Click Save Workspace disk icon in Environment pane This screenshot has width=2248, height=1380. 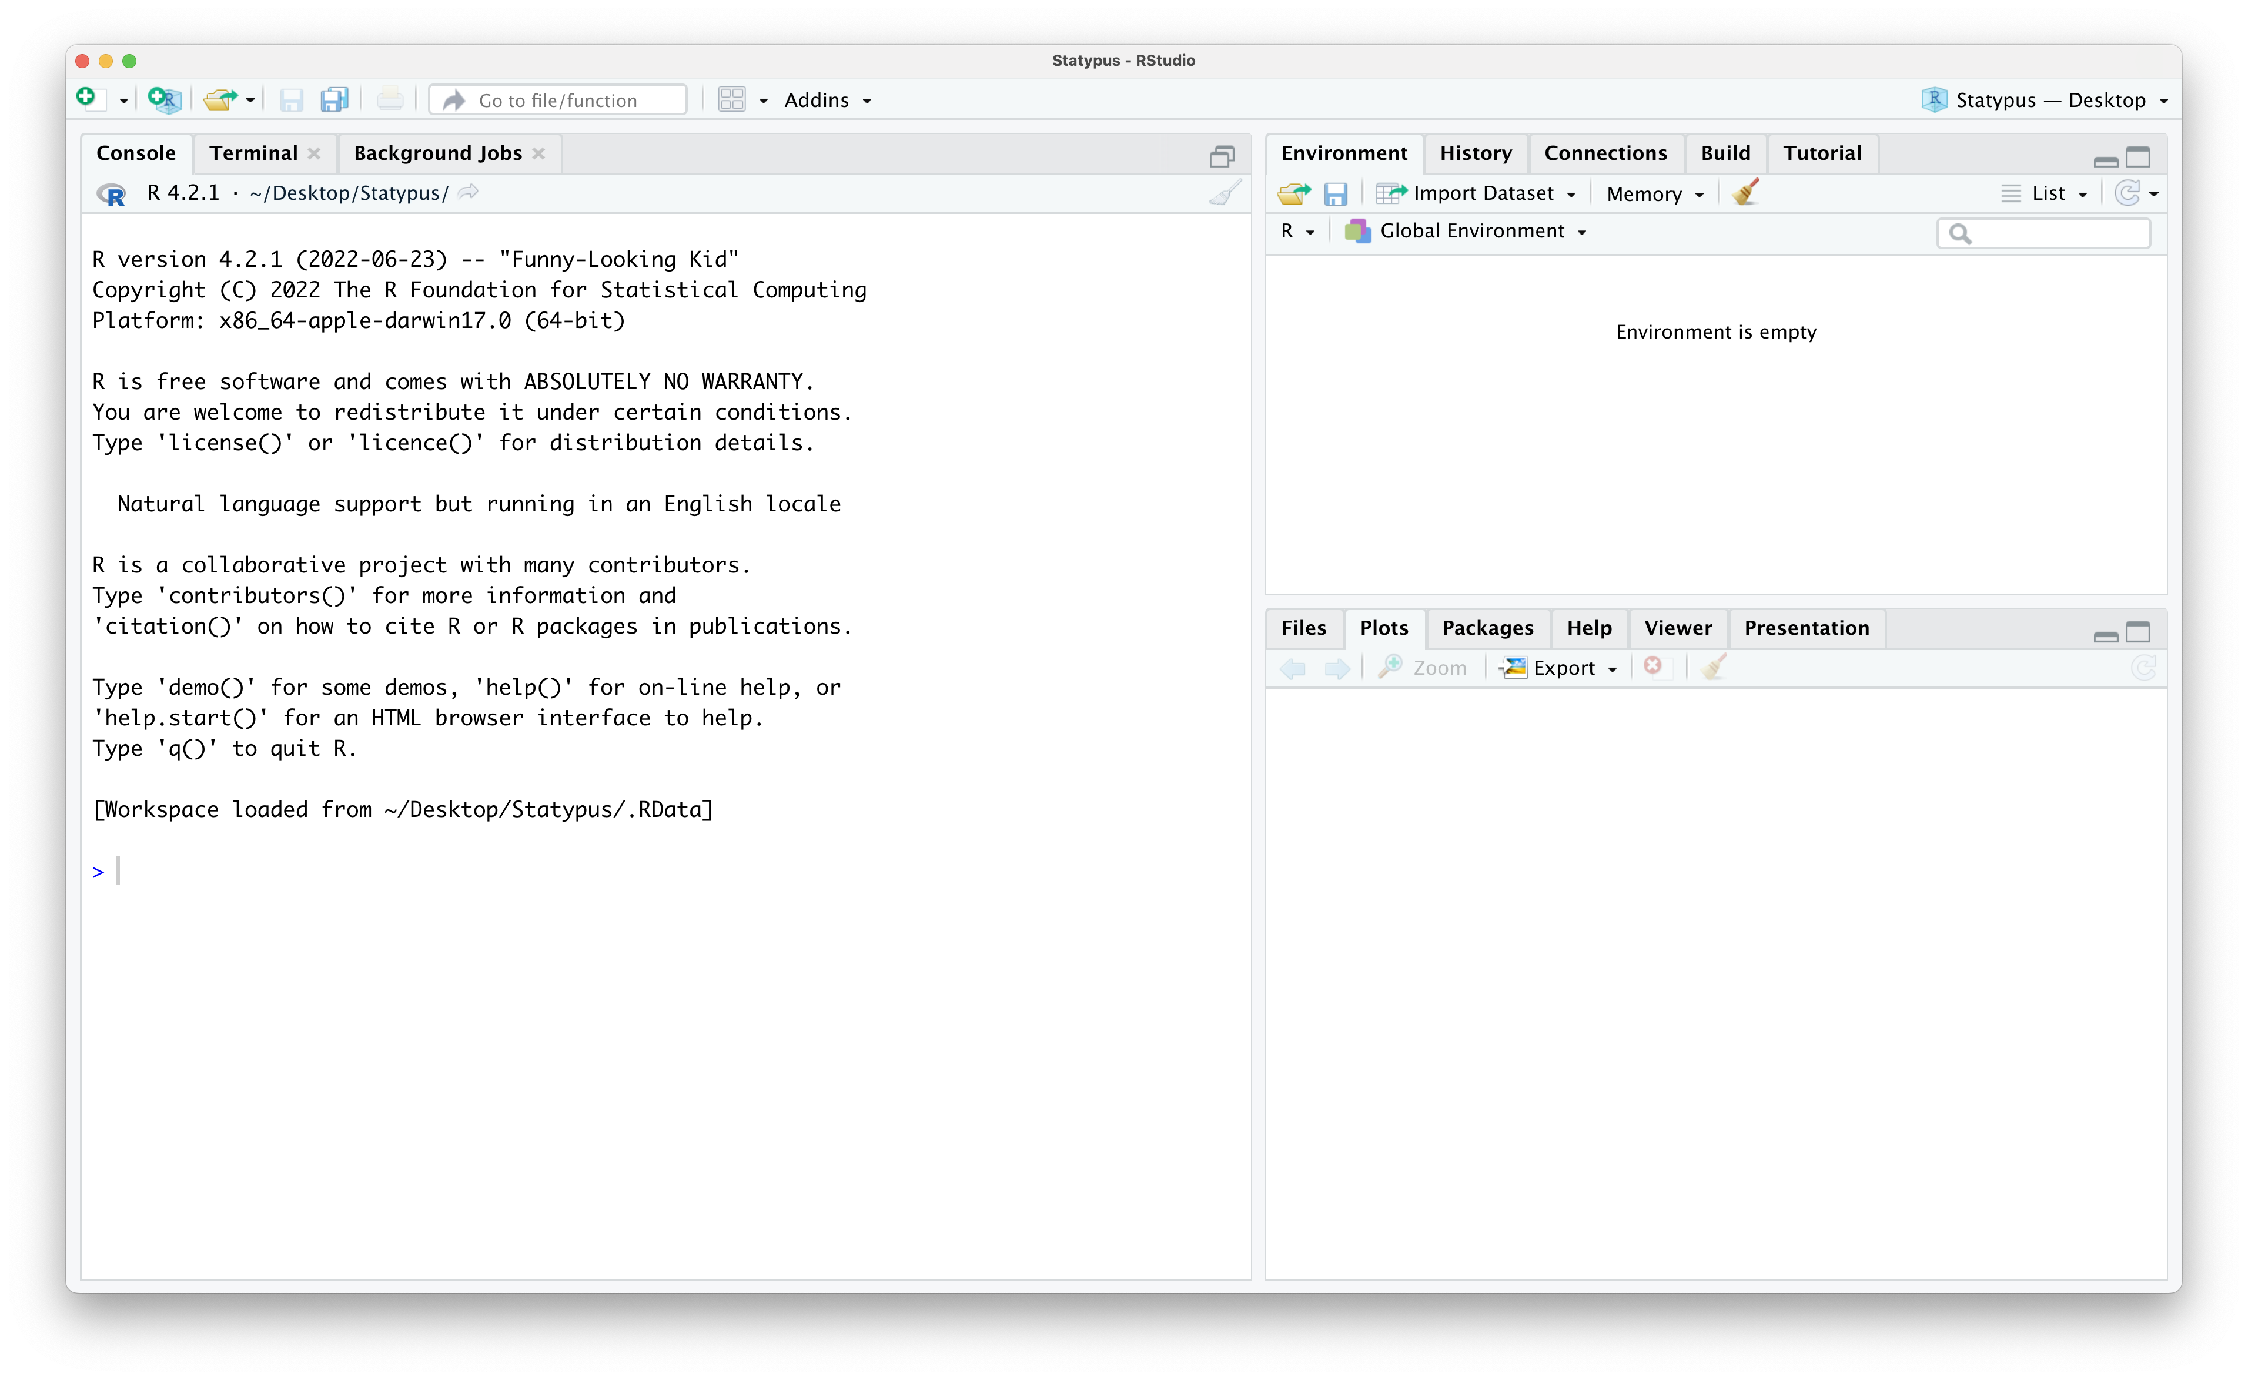click(1335, 193)
